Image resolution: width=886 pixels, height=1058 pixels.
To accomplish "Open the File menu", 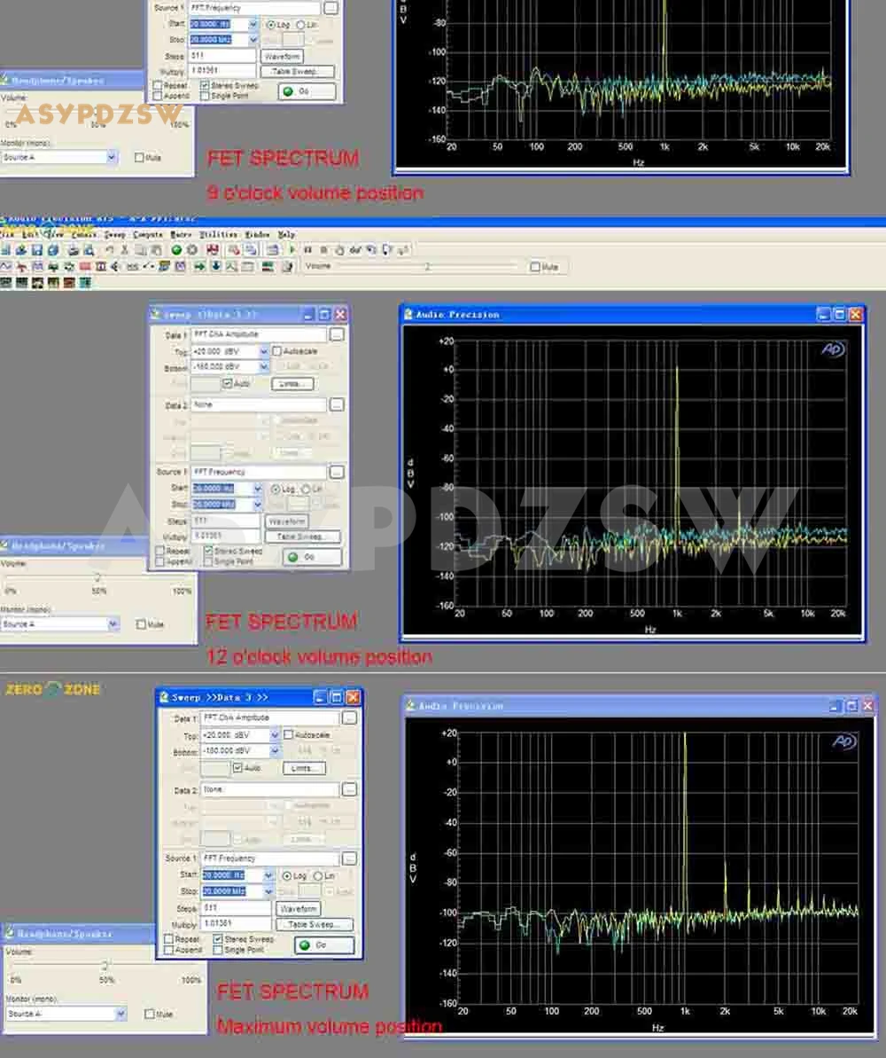I will pyautogui.click(x=7, y=234).
